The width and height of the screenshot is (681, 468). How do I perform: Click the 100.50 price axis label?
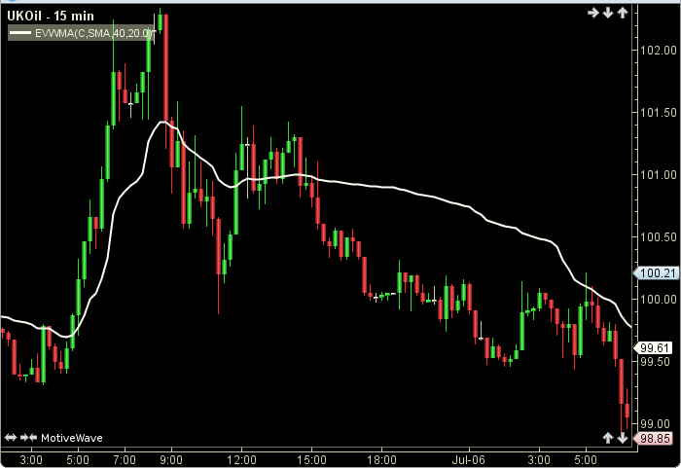click(x=659, y=237)
